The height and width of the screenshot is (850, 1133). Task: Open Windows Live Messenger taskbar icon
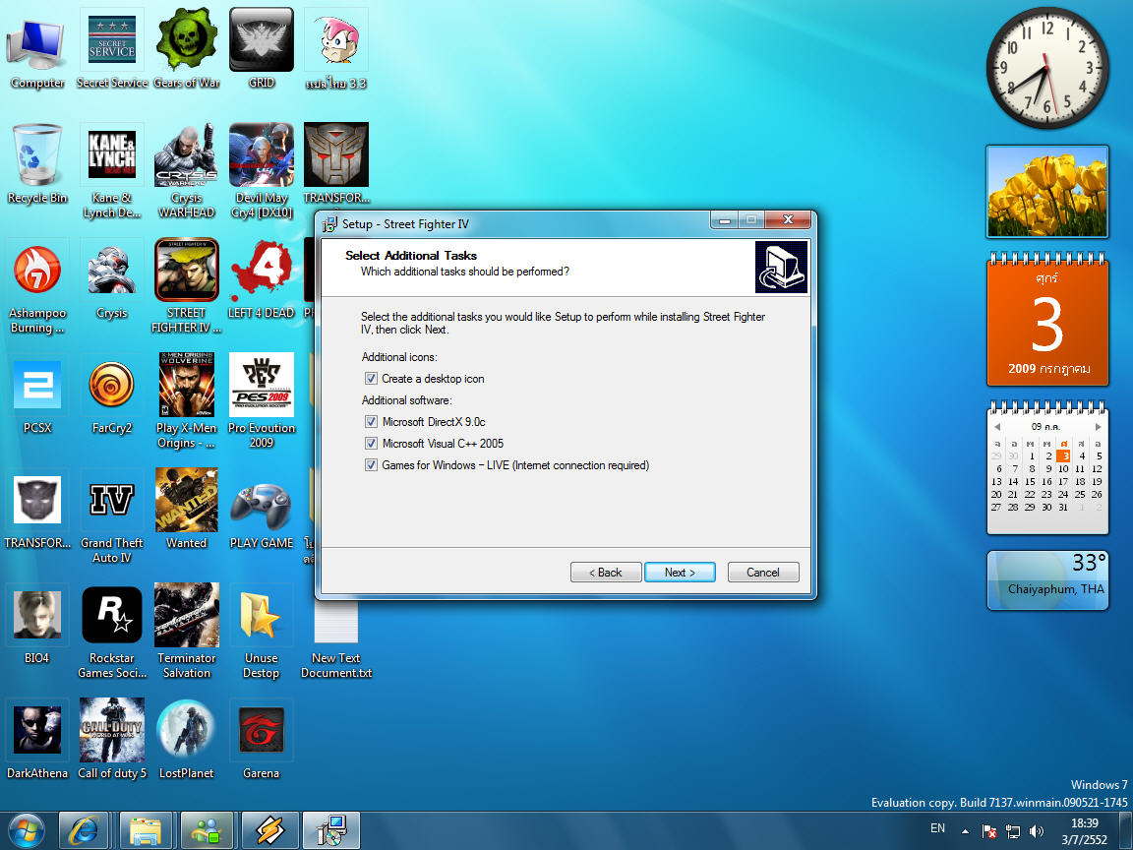point(208,830)
